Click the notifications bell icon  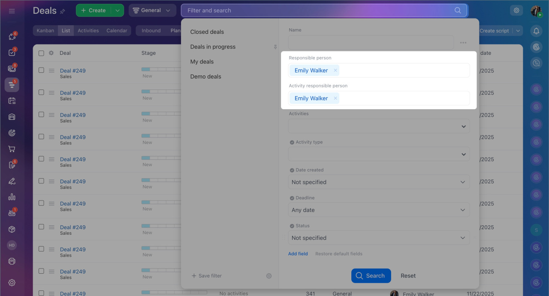536,31
